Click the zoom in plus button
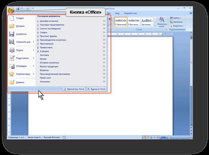The image size is (209, 155). click(x=191, y=137)
